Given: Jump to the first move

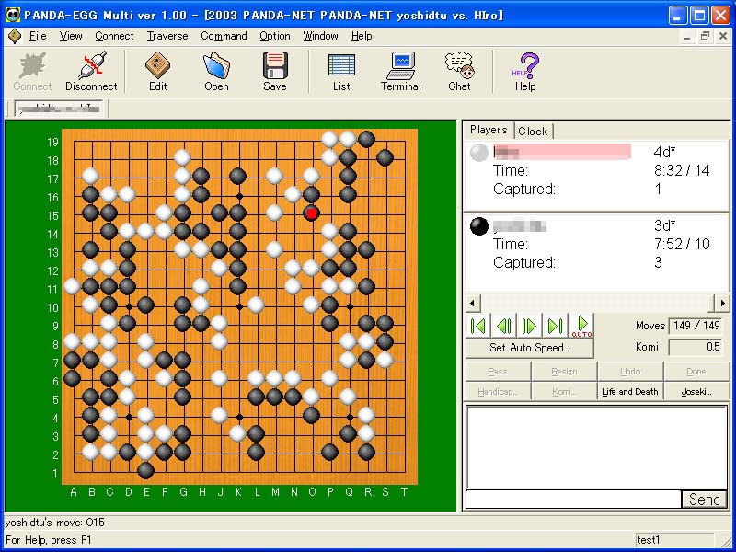Looking at the screenshot, I should (x=477, y=326).
